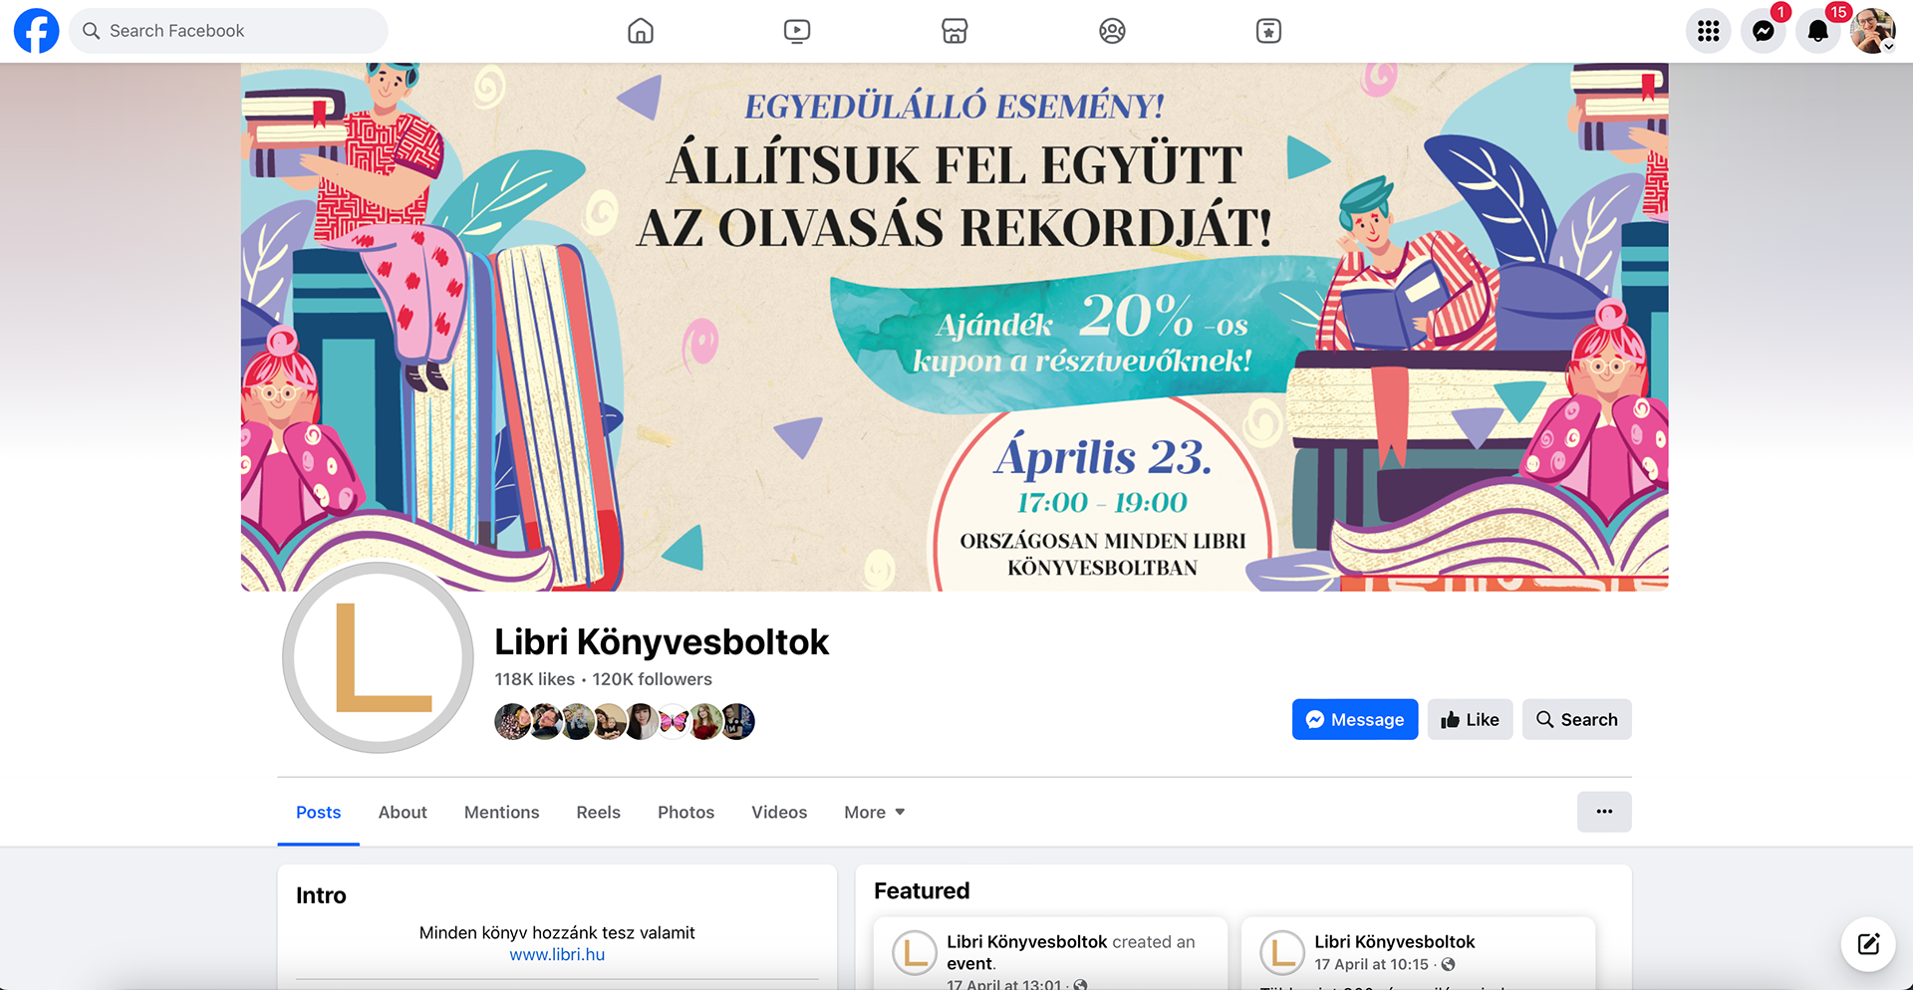Click the new message compose icon
This screenshot has height=990, width=1913.
pos(1868,943)
